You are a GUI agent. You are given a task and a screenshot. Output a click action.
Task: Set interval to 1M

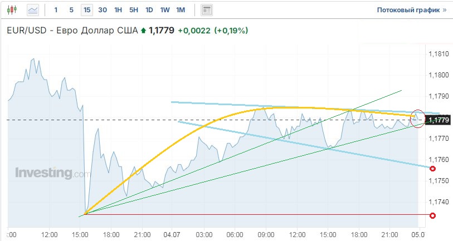coord(181,10)
